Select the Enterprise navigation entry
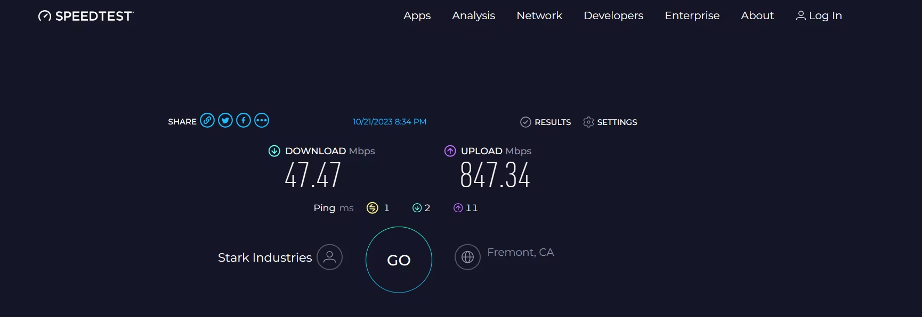Viewport: 922px width, 317px height. (x=692, y=15)
